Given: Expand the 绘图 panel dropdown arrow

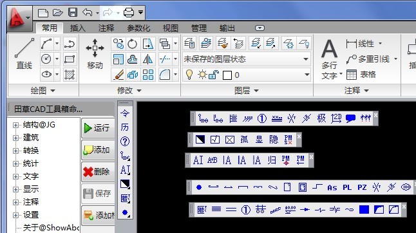Looking at the screenshot, I should point(53,91).
